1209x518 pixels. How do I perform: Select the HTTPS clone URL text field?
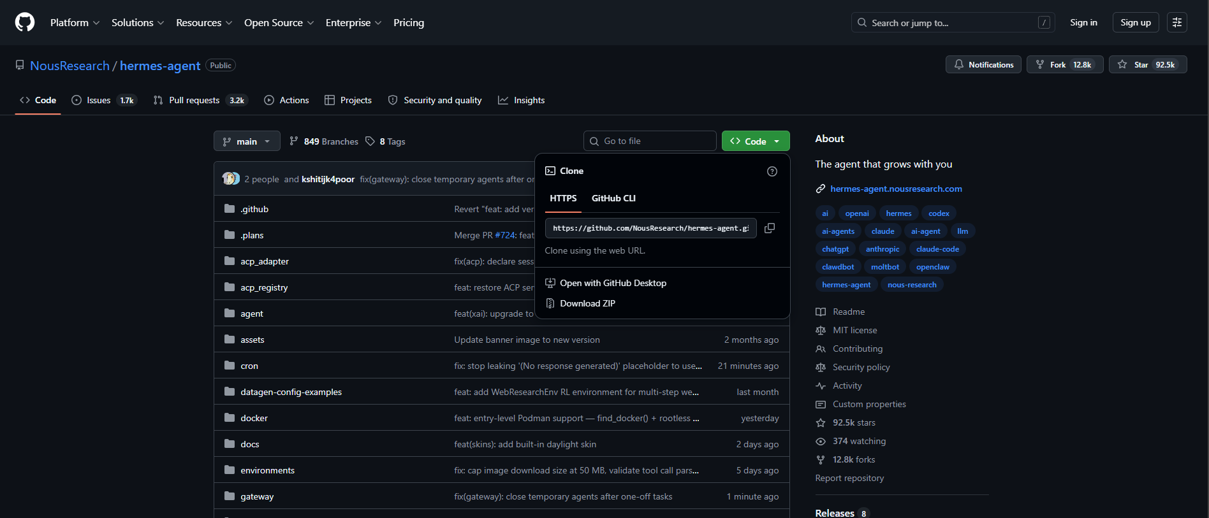click(x=650, y=228)
